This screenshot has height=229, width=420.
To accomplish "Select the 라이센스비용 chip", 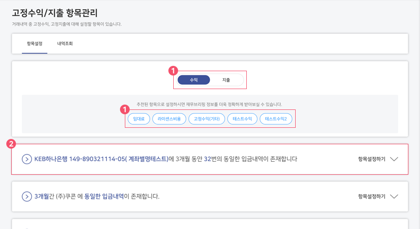I will tap(169, 119).
